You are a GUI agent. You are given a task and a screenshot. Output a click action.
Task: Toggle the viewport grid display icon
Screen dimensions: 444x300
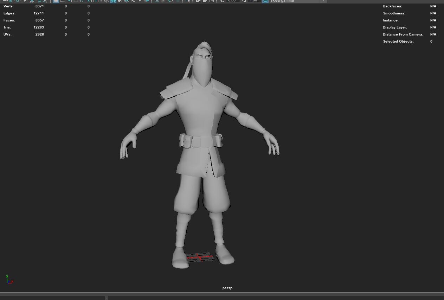[56, 1]
